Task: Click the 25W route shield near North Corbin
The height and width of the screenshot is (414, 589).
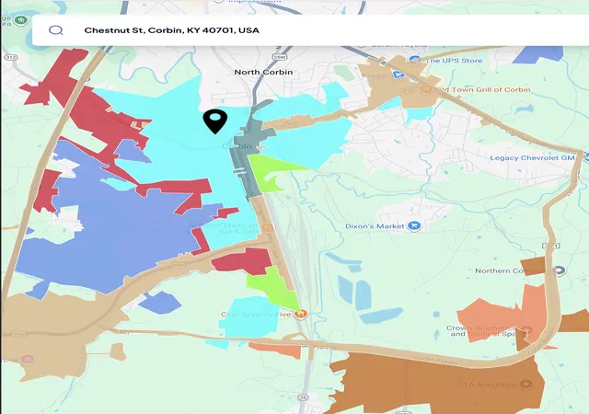Action: [x=280, y=57]
